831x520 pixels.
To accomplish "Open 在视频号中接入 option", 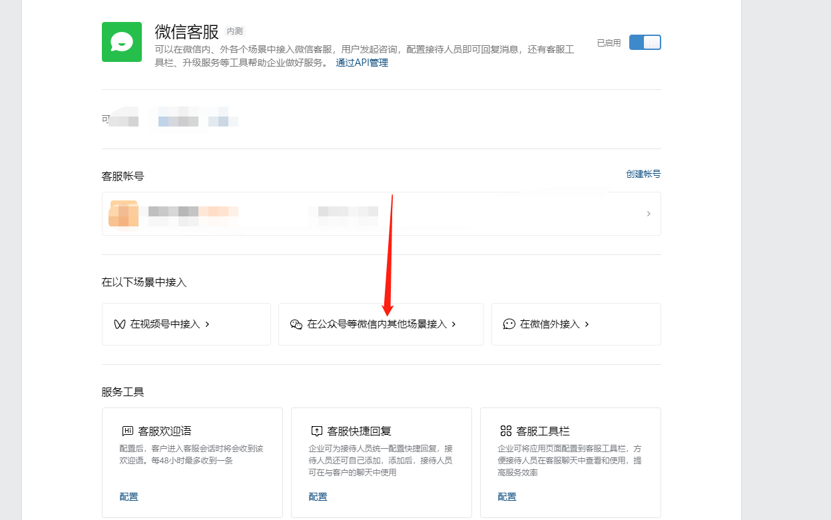I will (x=186, y=324).
